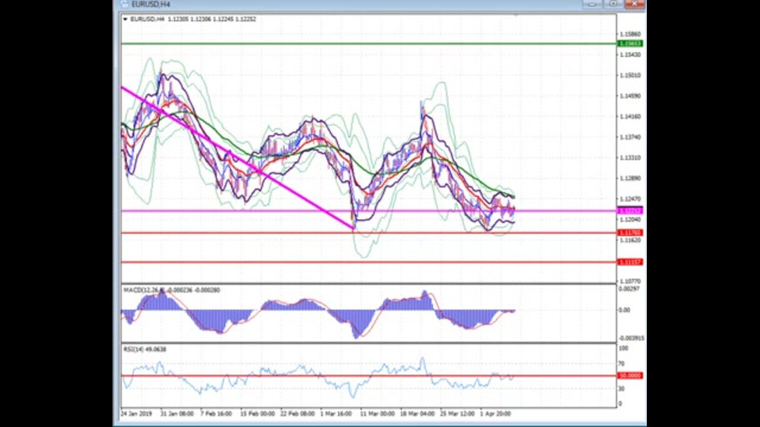This screenshot has width=760, height=427.
Task: Click the MACD(12,26 indicator label
Action: [x=144, y=290]
